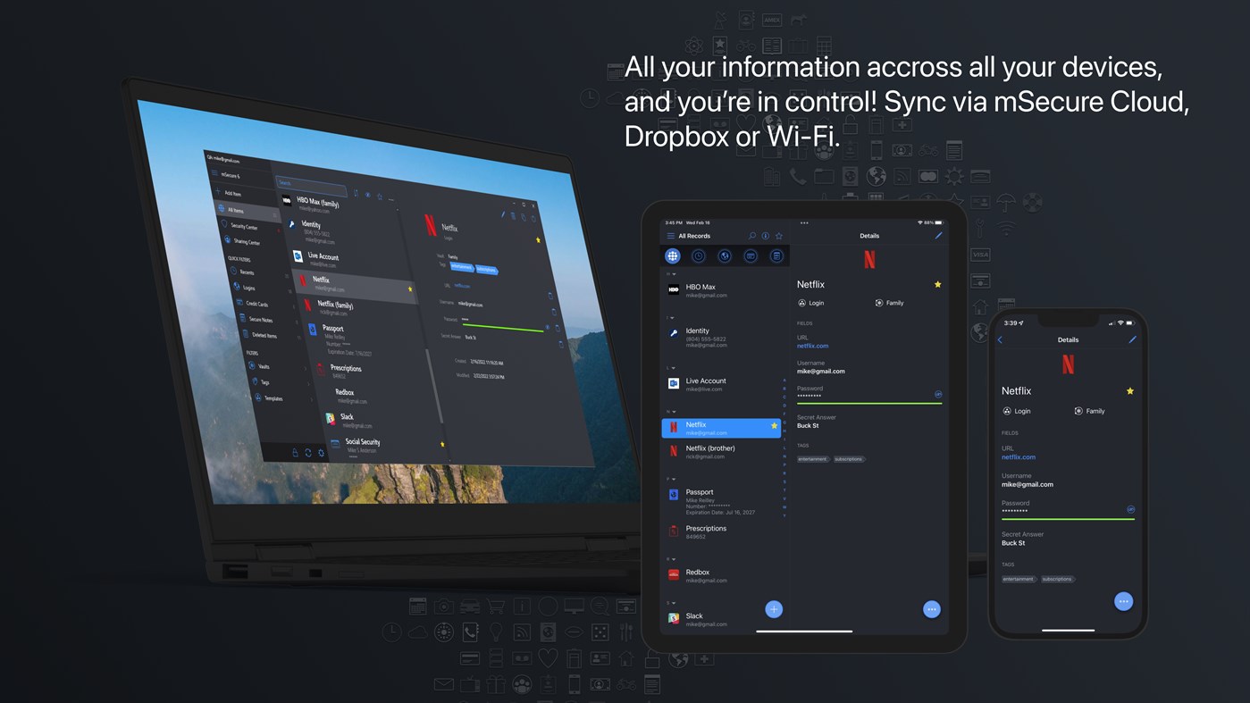Reveal the password using the tablet's eye icon
Viewport: 1250px width, 703px height.
[938, 393]
